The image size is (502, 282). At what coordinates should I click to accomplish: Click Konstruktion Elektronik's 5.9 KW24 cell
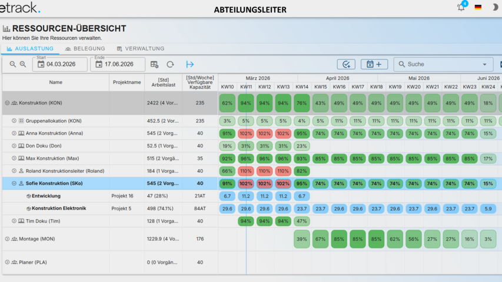pyautogui.click(x=488, y=209)
